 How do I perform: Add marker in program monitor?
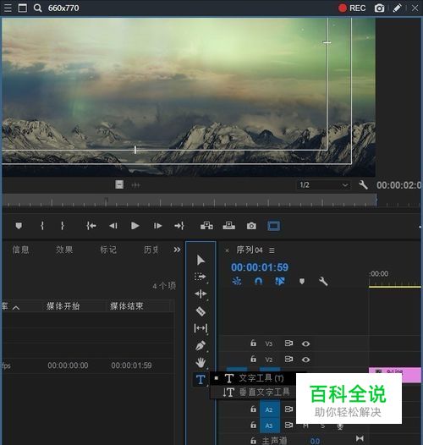(x=19, y=226)
